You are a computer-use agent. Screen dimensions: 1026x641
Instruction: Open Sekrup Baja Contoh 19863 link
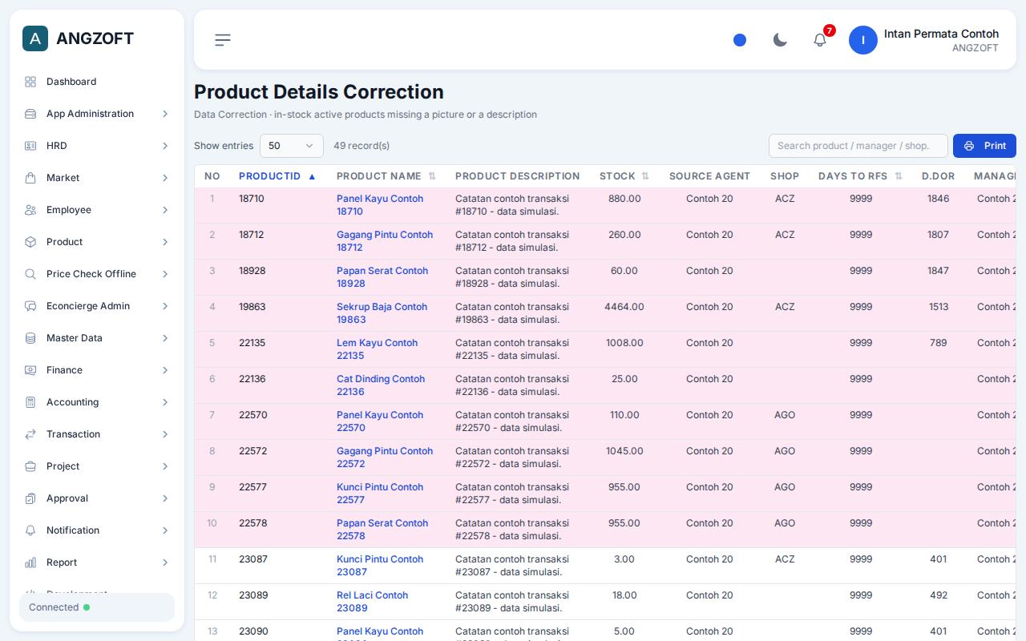tap(382, 313)
